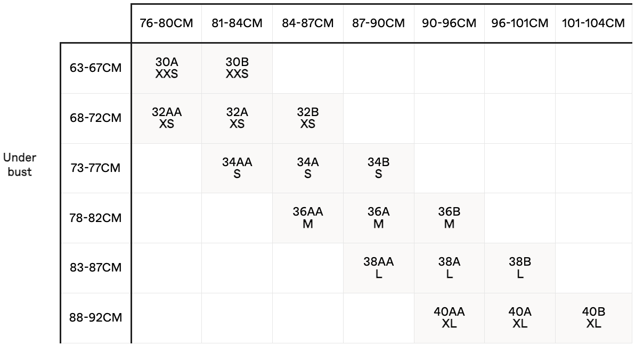The width and height of the screenshot is (635, 345).
Task: Click the Under bust label
Action: click(20, 165)
